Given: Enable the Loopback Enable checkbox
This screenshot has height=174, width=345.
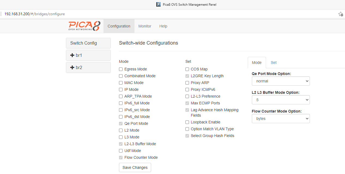Looking at the screenshot, I should click(187, 122).
